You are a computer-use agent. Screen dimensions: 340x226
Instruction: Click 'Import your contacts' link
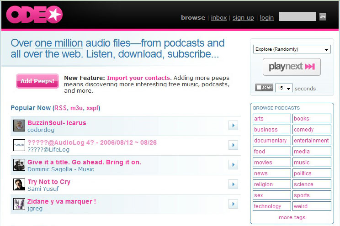(138, 78)
